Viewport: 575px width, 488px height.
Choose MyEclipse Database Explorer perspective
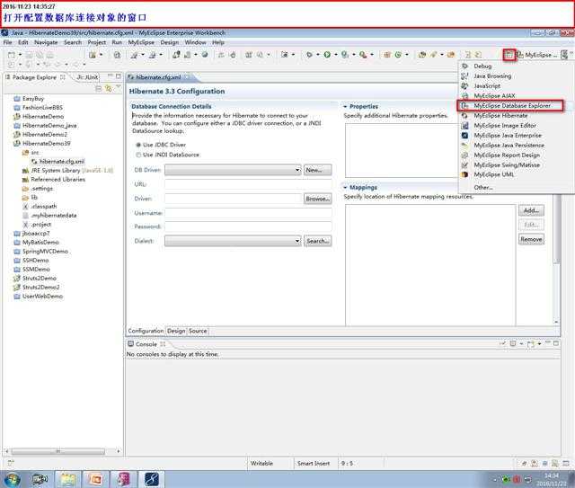[x=510, y=106]
